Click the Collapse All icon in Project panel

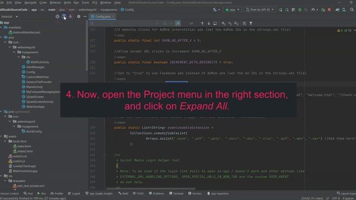(71, 17)
